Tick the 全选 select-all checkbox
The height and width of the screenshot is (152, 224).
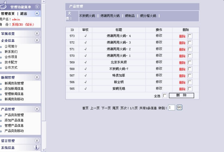[165, 96]
